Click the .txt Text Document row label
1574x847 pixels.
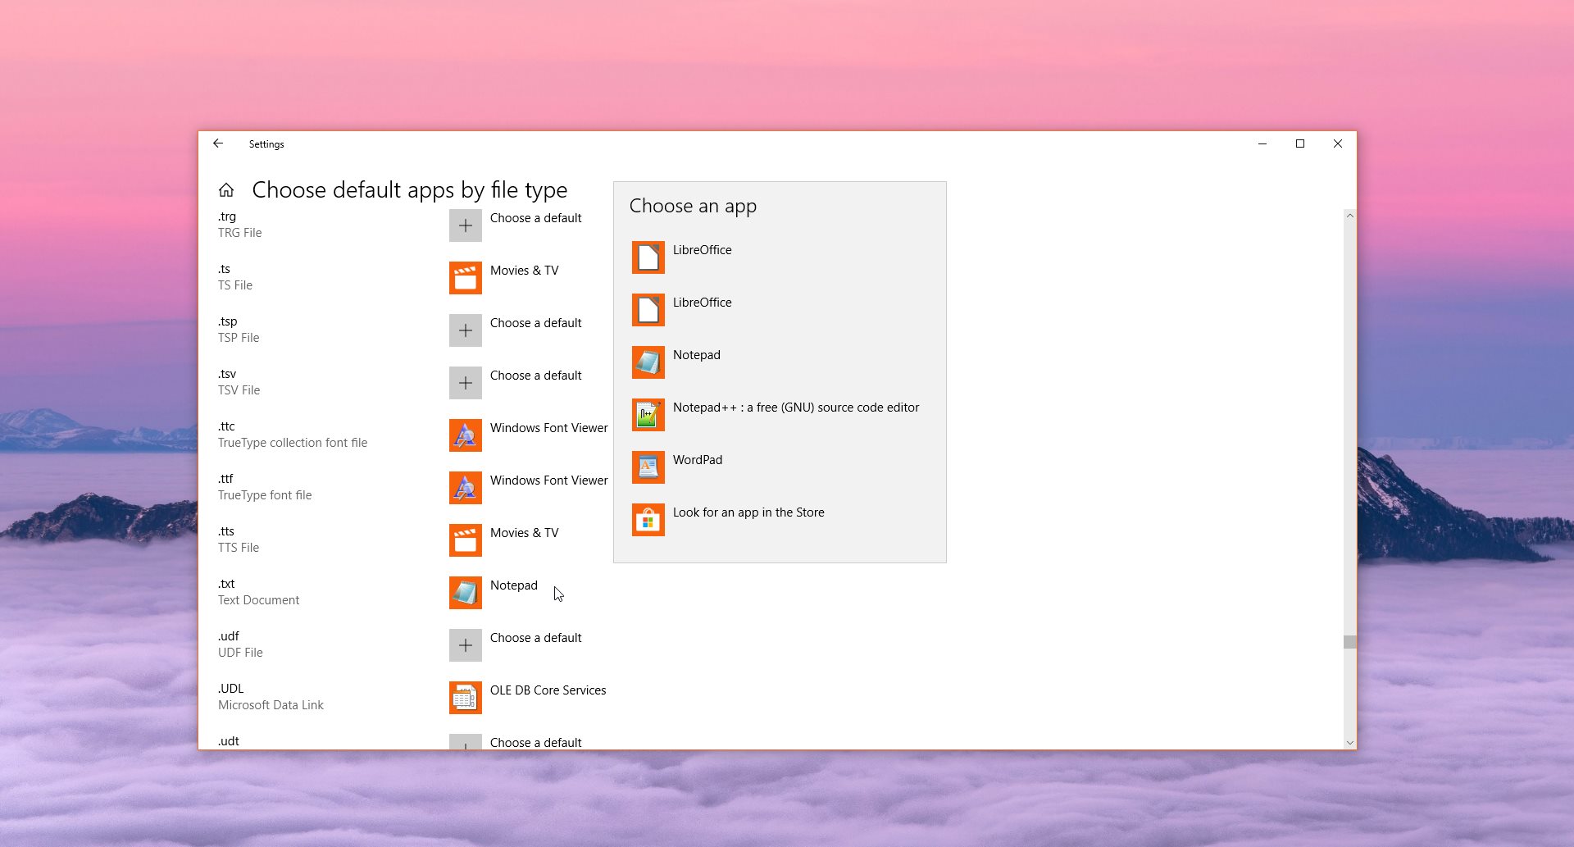[x=258, y=592]
